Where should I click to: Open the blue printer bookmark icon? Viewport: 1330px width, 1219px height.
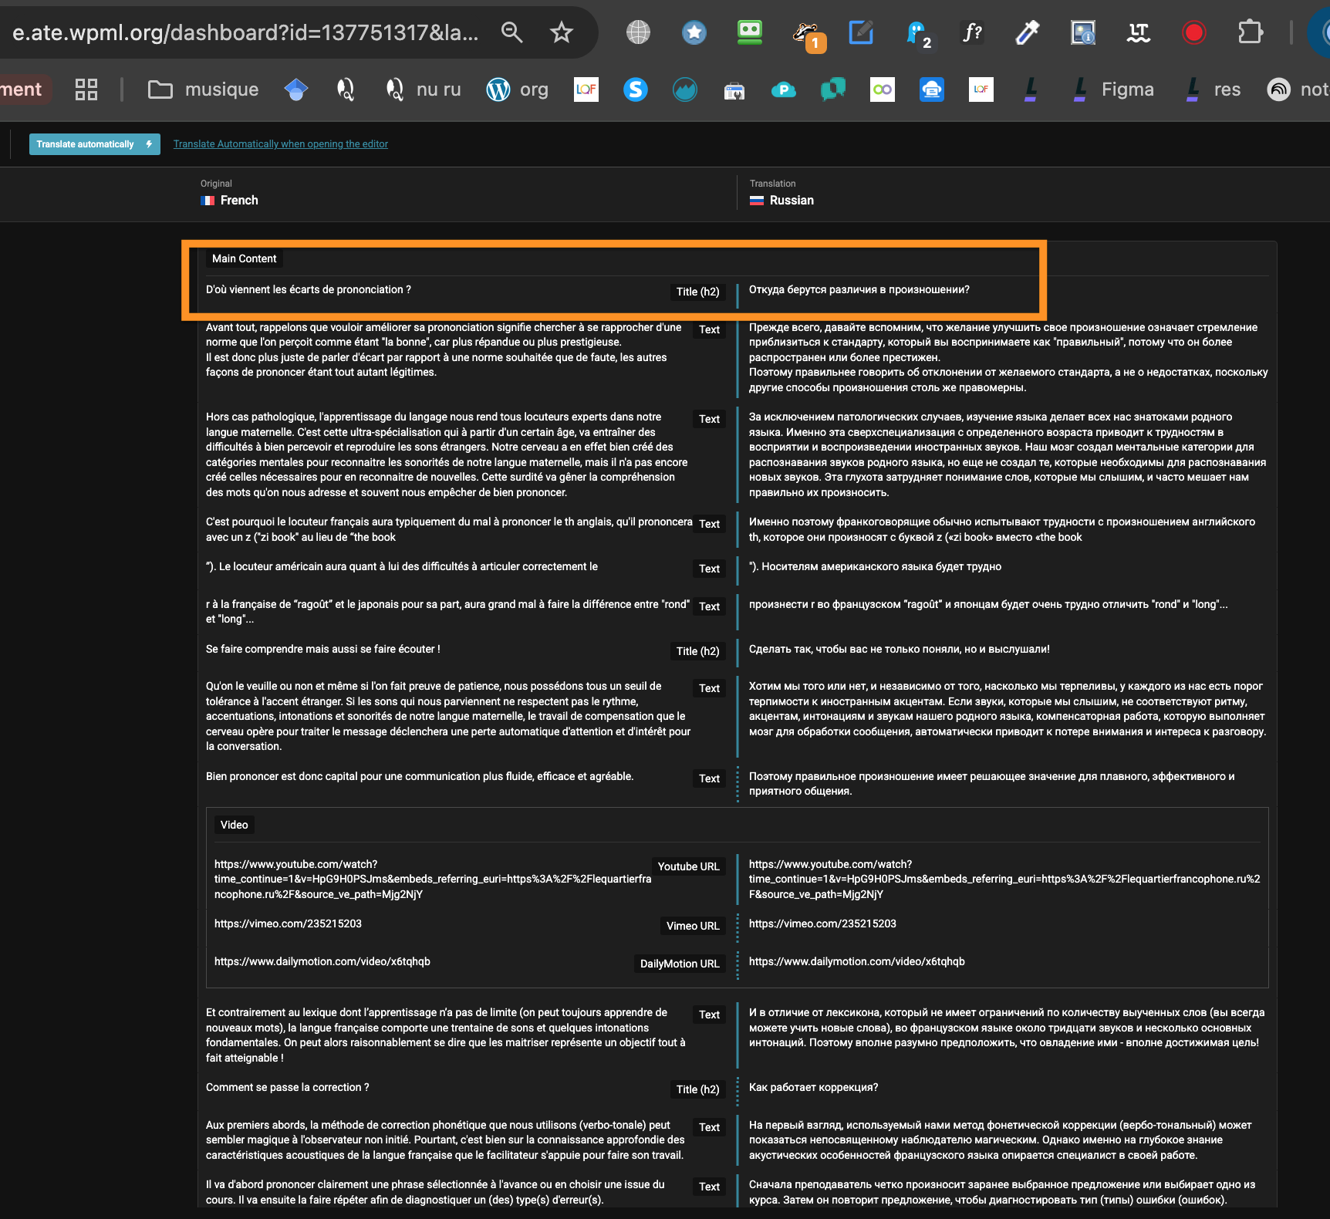932,89
